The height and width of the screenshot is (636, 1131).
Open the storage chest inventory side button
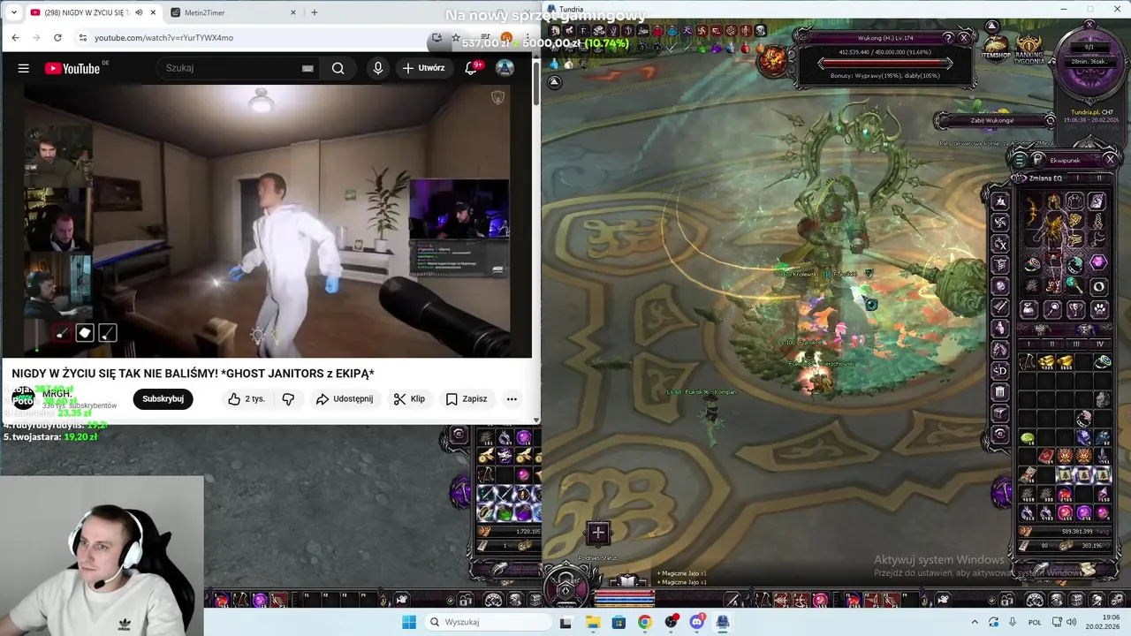1000,413
